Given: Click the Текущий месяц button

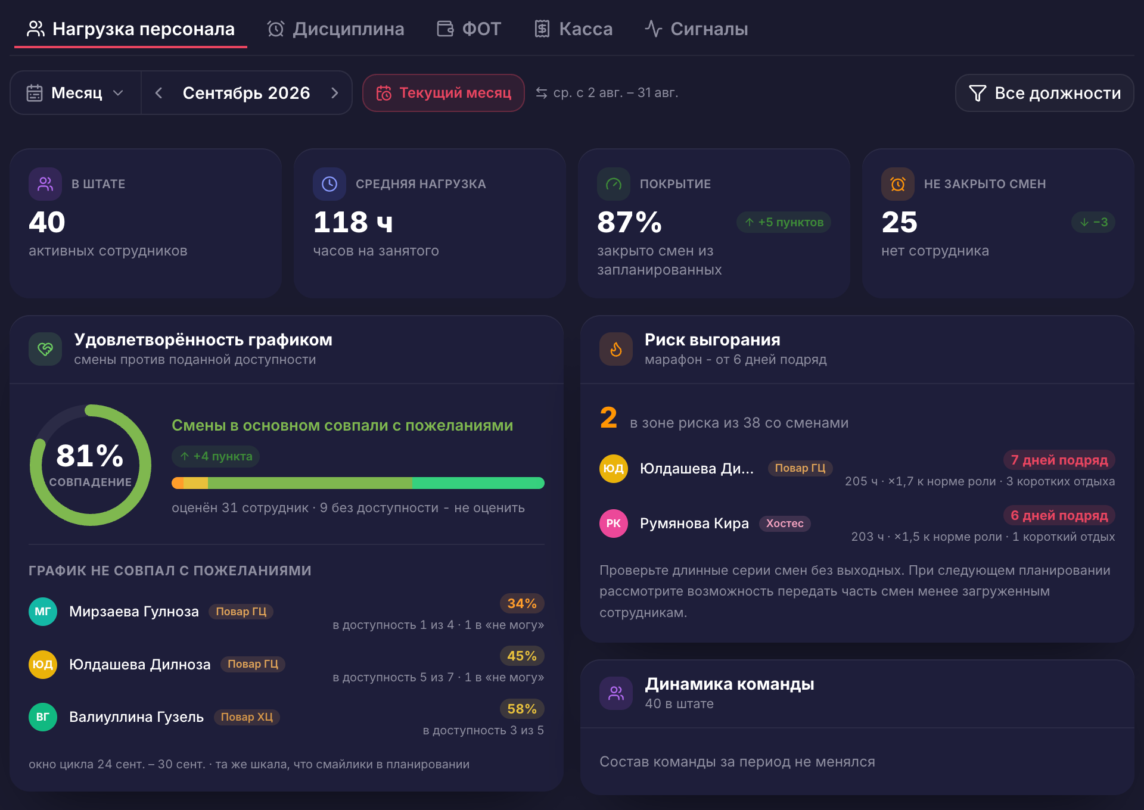Looking at the screenshot, I should tap(443, 93).
